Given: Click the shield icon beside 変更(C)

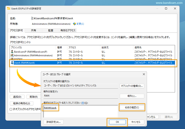Looking at the screenshot, I should point(75,24).
